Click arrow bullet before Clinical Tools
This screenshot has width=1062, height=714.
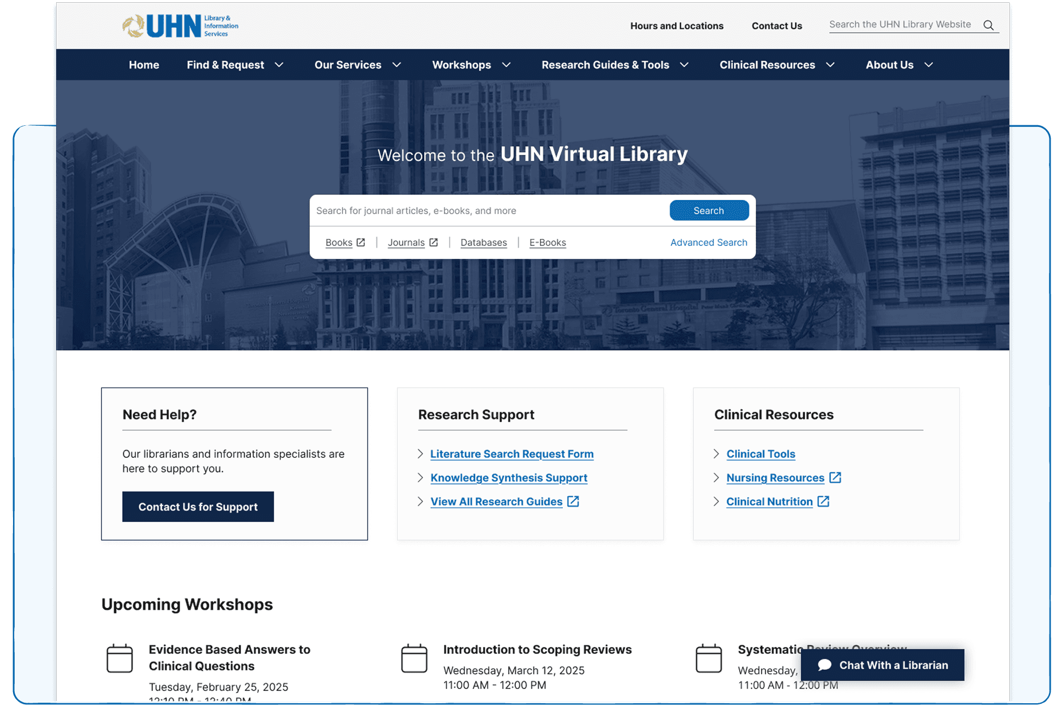(716, 453)
